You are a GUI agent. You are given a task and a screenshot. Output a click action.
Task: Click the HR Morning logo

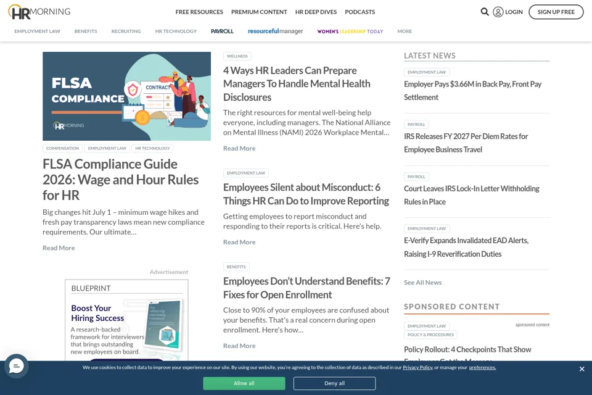(x=39, y=12)
